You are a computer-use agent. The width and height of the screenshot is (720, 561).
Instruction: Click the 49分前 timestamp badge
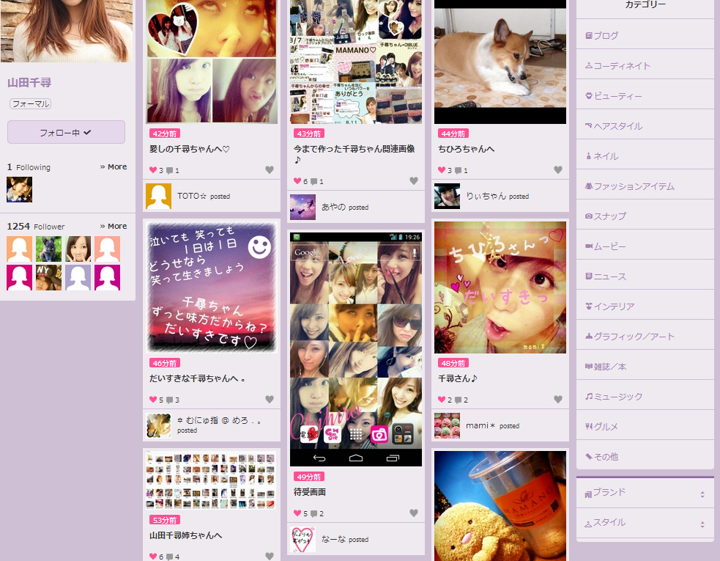308,477
